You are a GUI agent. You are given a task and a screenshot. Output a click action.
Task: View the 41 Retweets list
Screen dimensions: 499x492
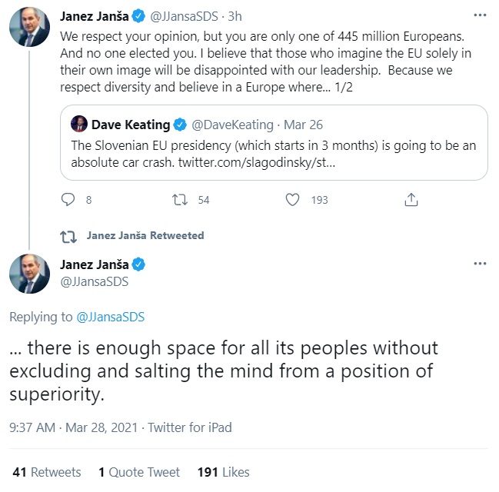(46, 472)
